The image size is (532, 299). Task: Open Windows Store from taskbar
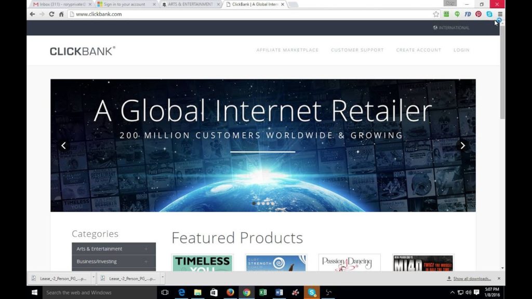click(x=214, y=292)
